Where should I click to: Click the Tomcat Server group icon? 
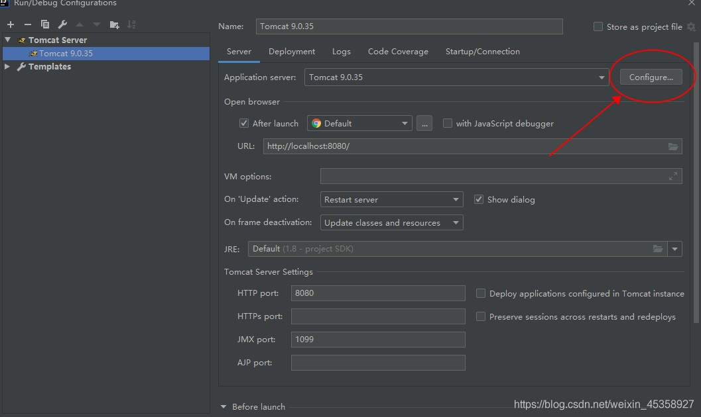pyautogui.click(x=21, y=40)
